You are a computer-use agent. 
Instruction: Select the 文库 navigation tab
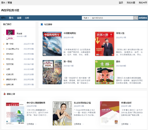[x=27, y=18]
